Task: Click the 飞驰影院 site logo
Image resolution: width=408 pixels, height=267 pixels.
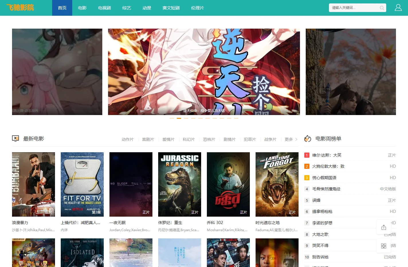Action: (20, 8)
